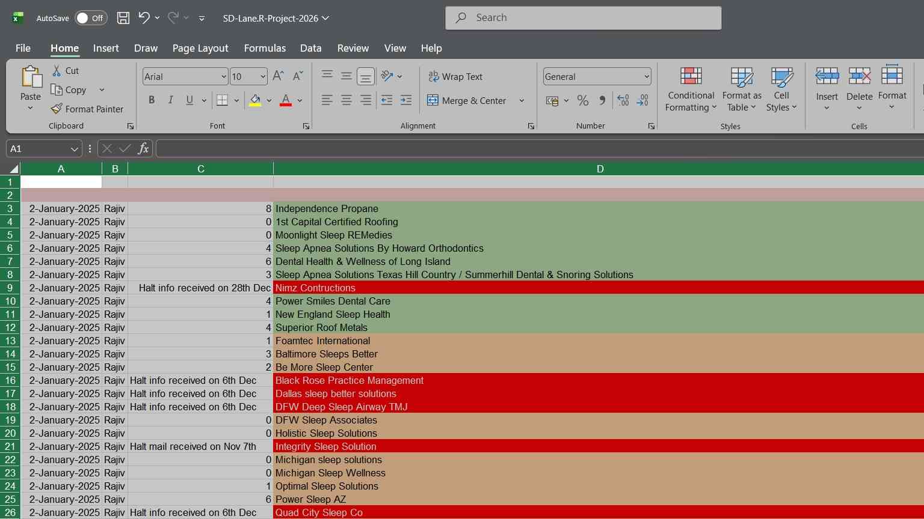Toggle the AutoSave switch
924x519 pixels.
point(91,18)
